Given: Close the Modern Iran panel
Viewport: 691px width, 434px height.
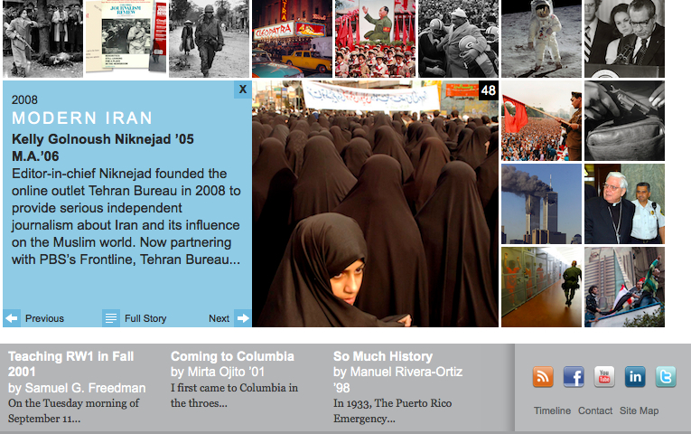Looking at the screenshot, I should [x=243, y=90].
